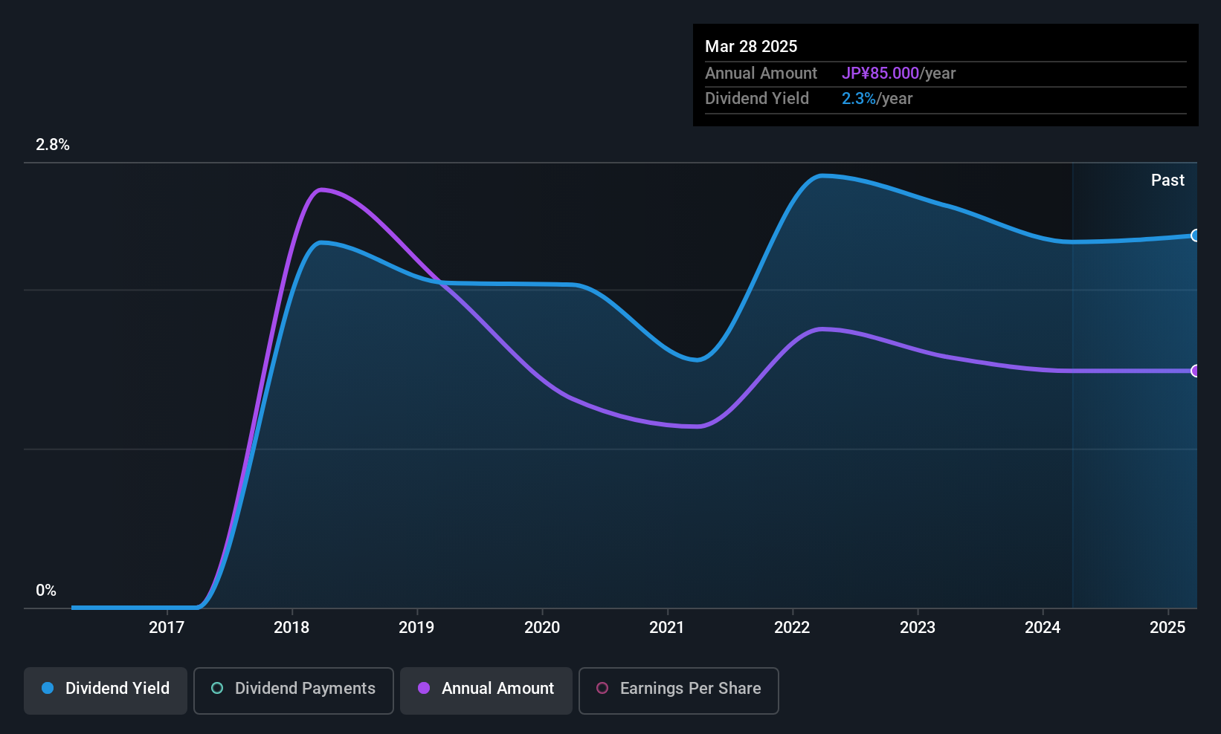Viewport: 1221px width, 734px height.
Task: Toggle the Dividend Yield legend series
Action: 106,689
